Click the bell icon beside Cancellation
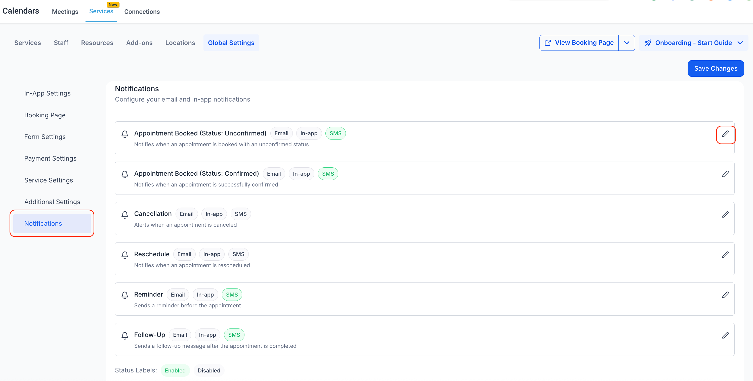 click(125, 214)
